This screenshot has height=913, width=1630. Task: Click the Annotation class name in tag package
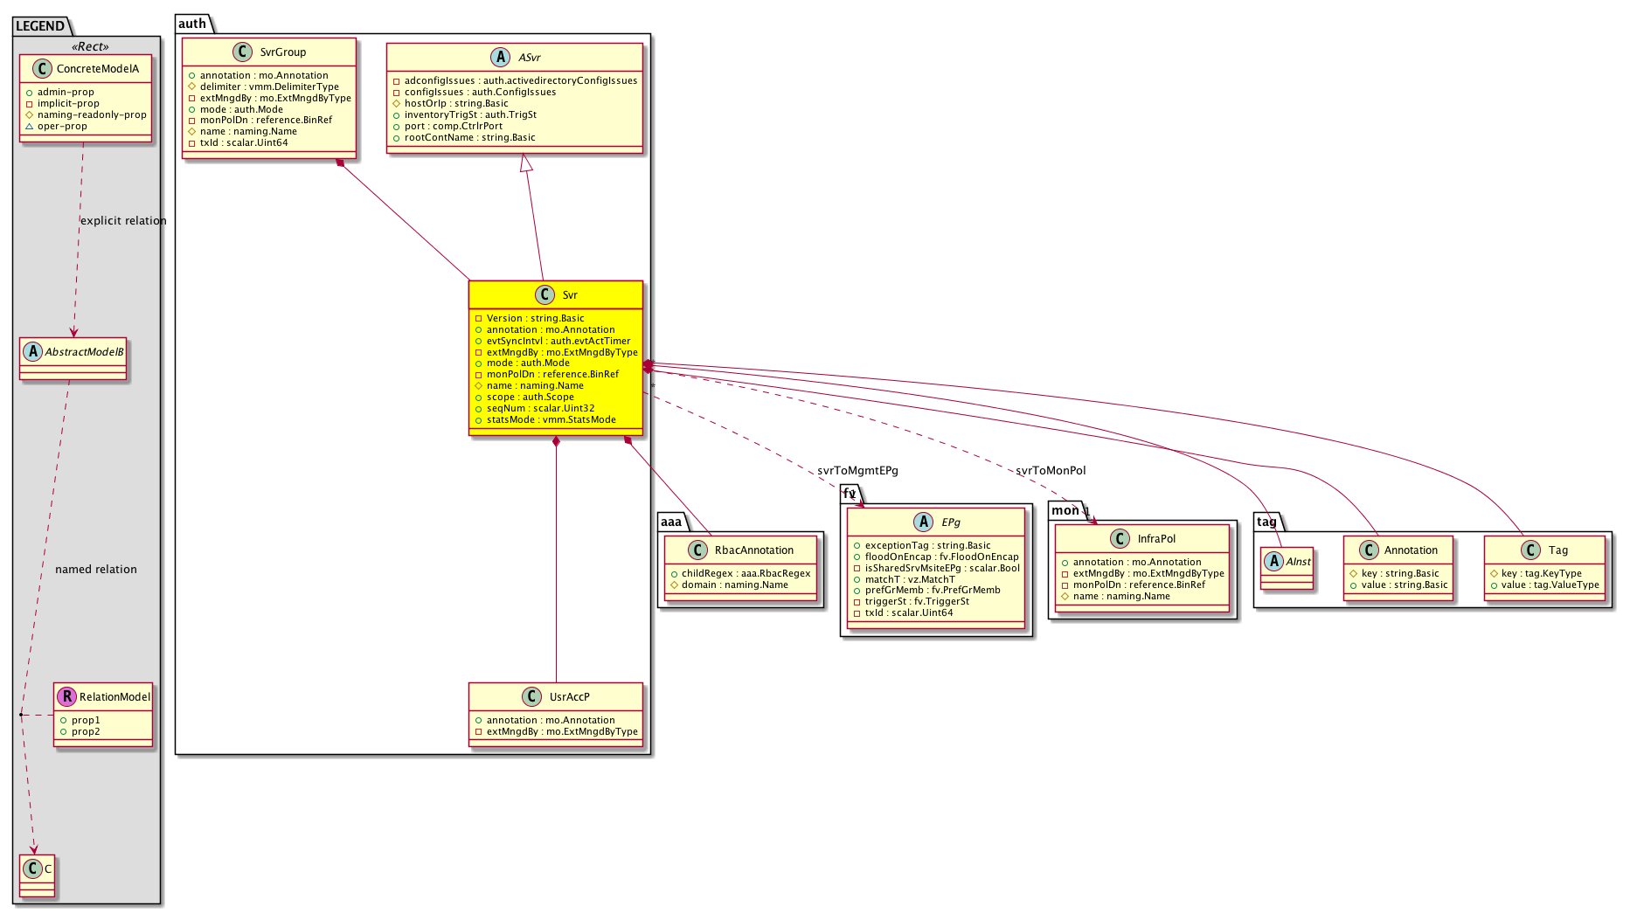click(x=1411, y=550)
